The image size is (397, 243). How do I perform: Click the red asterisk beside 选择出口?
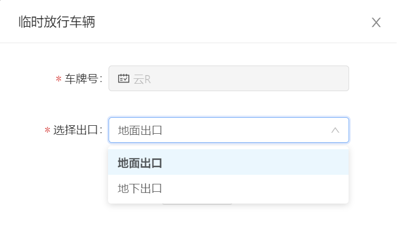tap(47, 131)
